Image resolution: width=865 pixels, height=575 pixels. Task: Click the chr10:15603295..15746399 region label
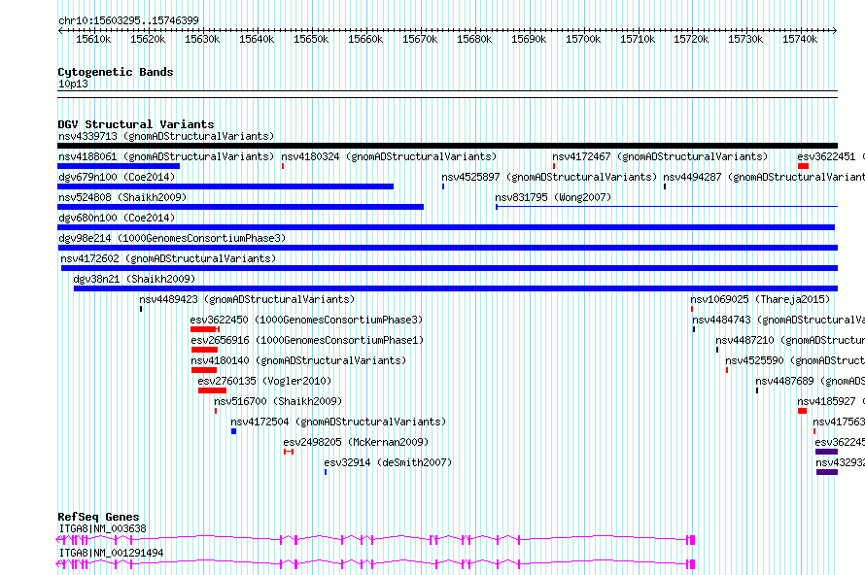tap(128, 20)
